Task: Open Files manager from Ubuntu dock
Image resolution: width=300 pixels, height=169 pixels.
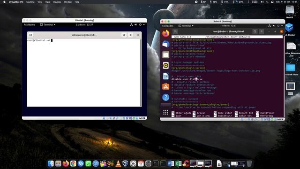Action: tap(165, 55)
